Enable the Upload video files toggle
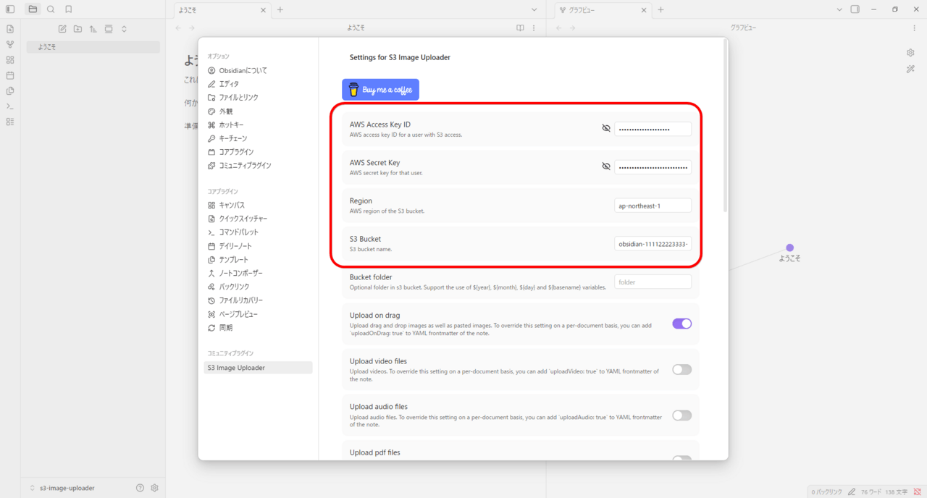The image size is (927, 498). tap(681, 369)
